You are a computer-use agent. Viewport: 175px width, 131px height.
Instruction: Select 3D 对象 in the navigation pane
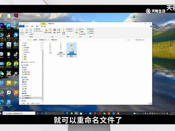pyautogui.click(x=25, y=80)
